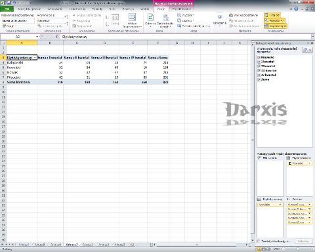This screenshot has width=315, height=252.
Task: Click the vertical scrollbar of worksheet
Action: (x=253, y=140)
